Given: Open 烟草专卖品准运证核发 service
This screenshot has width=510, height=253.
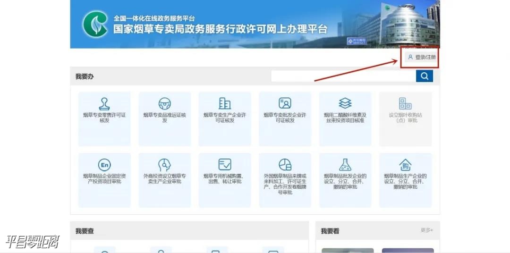Looking at the screenshot, I should [165, 119].
